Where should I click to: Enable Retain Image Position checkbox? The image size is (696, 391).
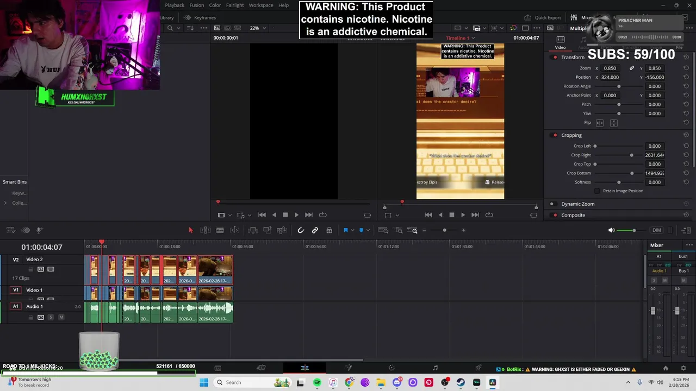point(598,191)
